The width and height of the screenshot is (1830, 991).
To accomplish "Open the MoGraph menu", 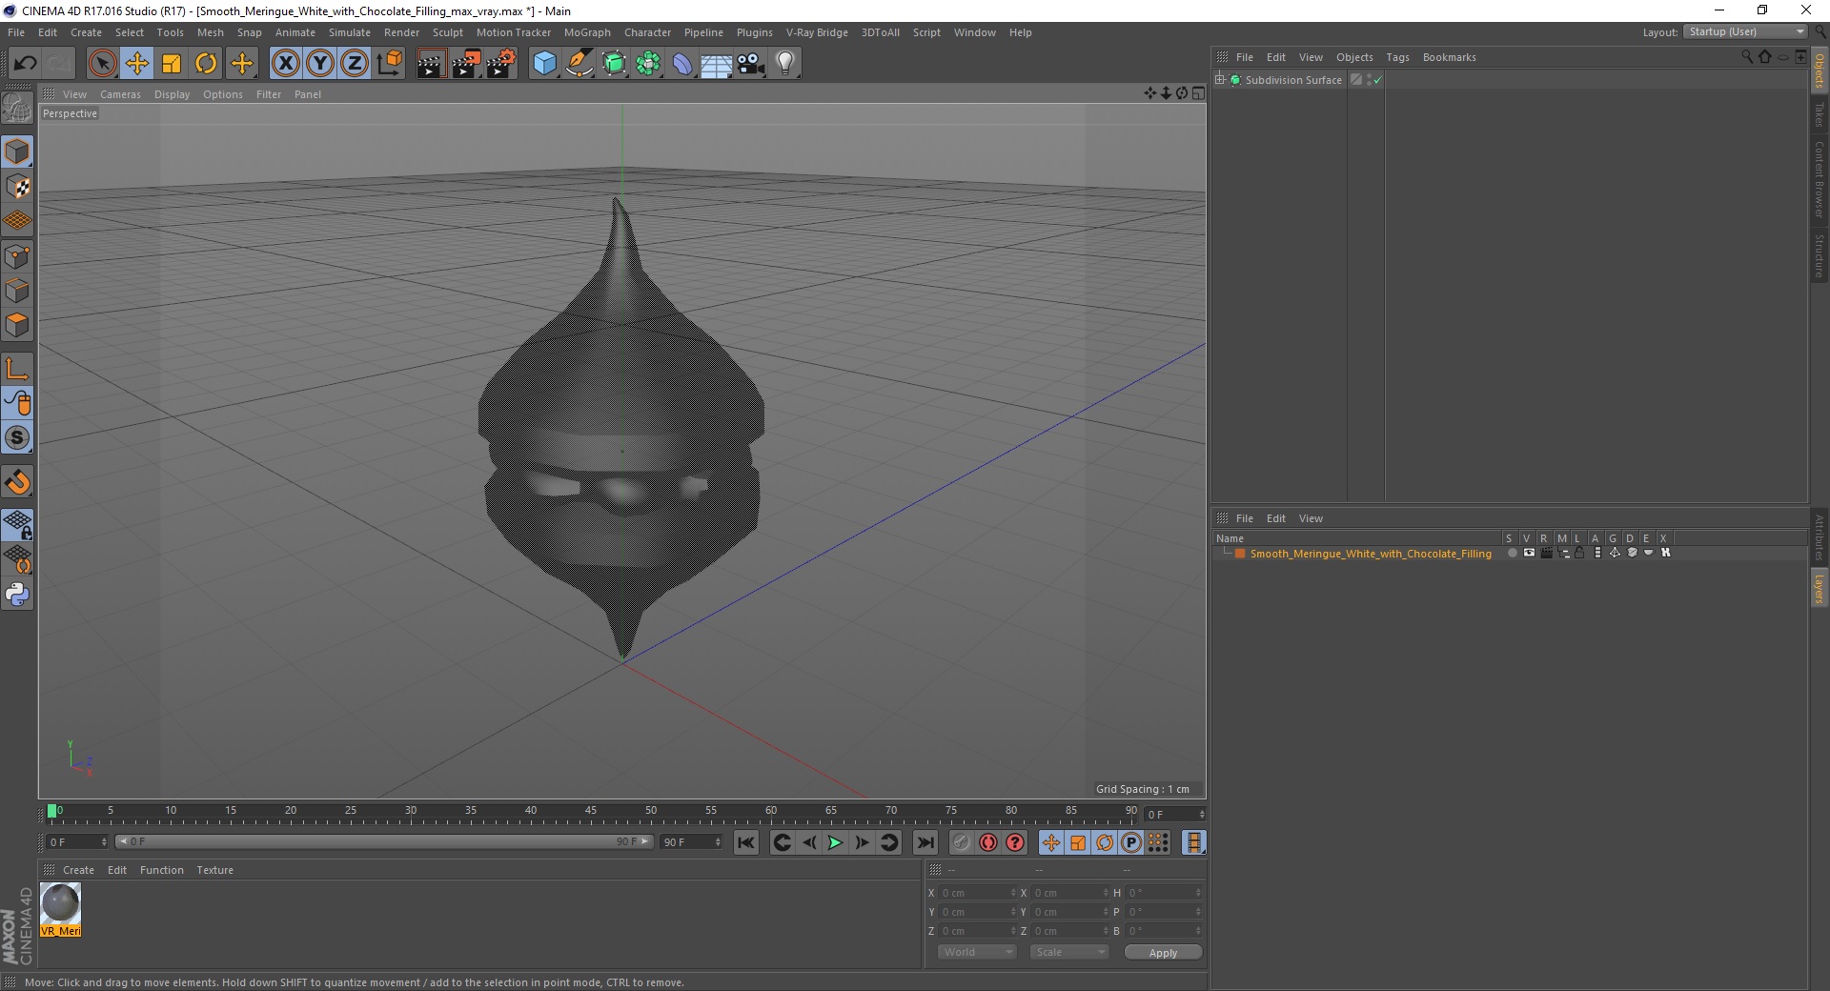I will (587, 32).
